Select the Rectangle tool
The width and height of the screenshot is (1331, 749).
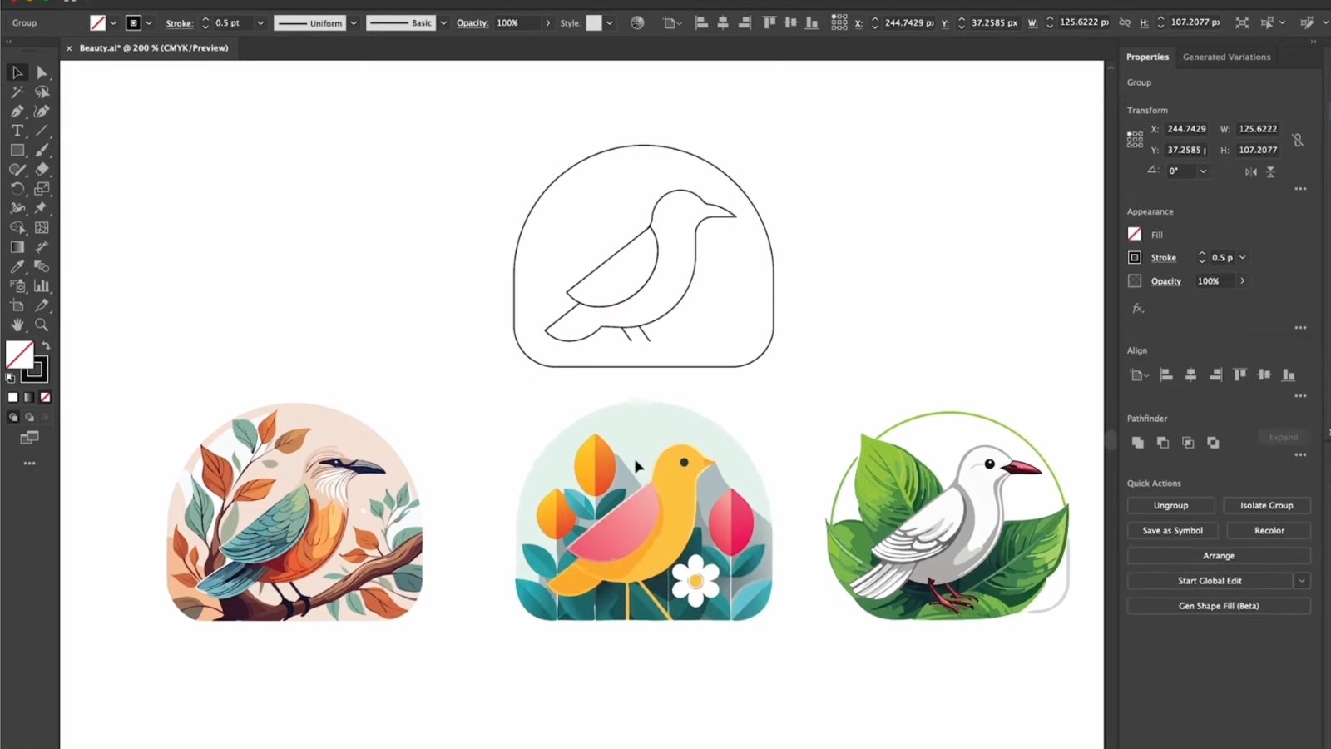17,150
